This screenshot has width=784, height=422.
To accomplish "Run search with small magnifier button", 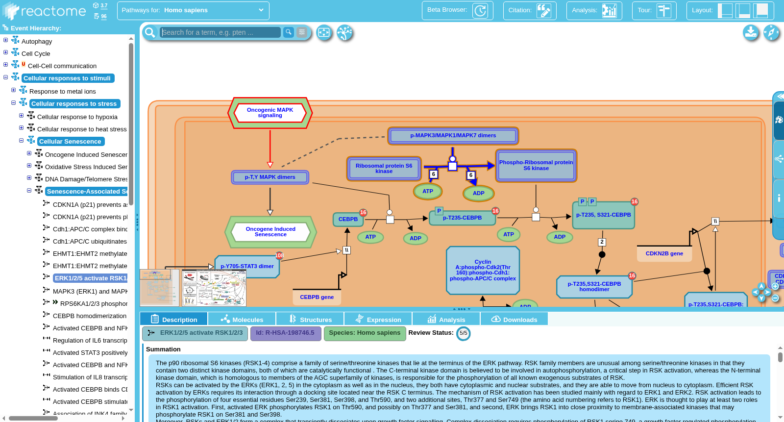I will point(289,32).
